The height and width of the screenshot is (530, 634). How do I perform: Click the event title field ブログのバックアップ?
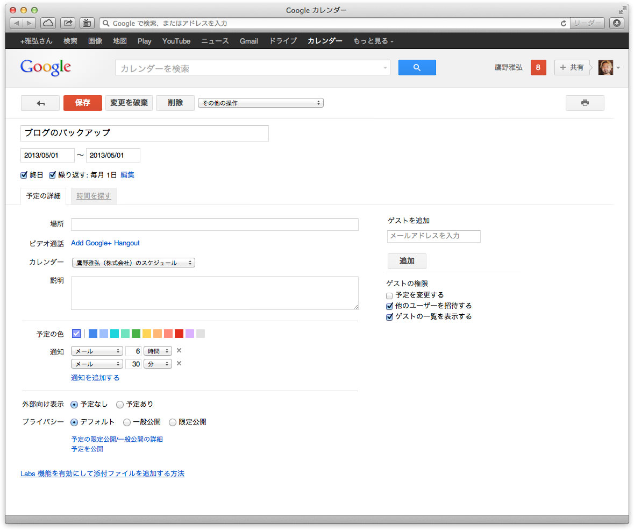click(144, 133)
